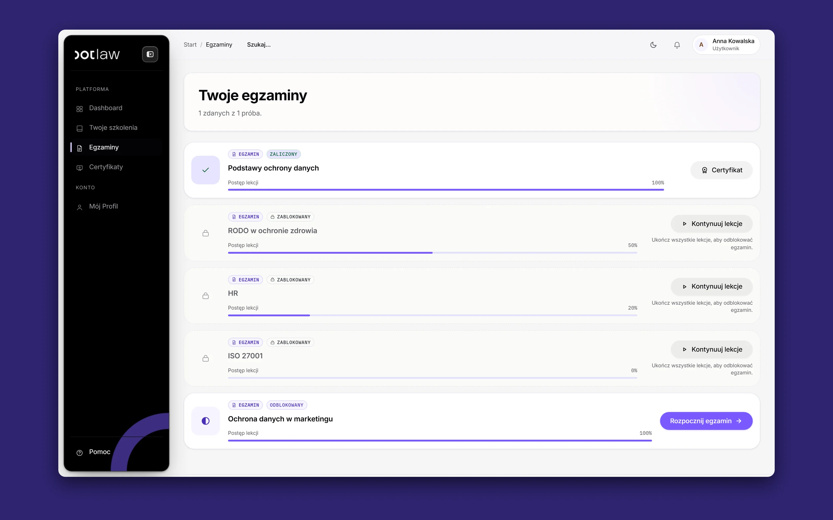This screenshot has height=520, width=833.
Task: Open Mój Profil
Action: coord(116,206)
